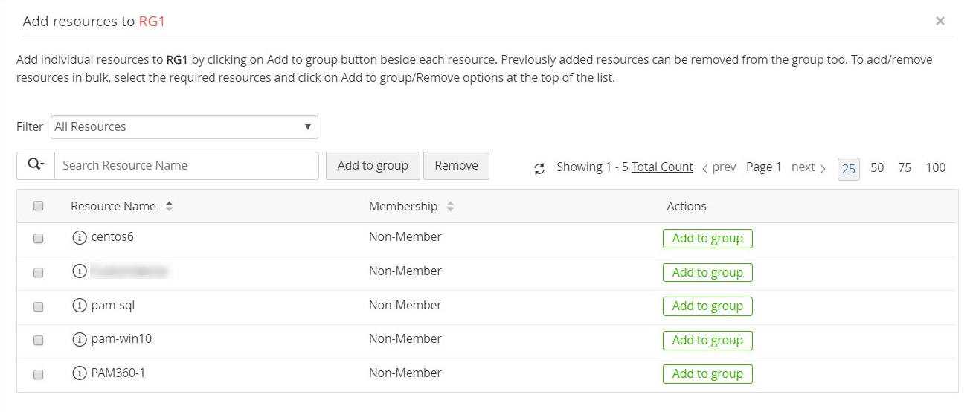
Task: Expand the search magnifier dropdown
Action: (36, 166)
